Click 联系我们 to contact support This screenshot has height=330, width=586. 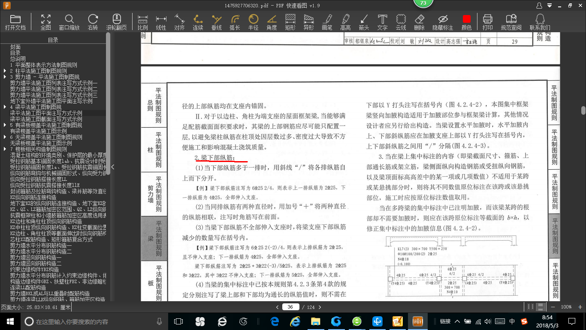tap(540, 20)
